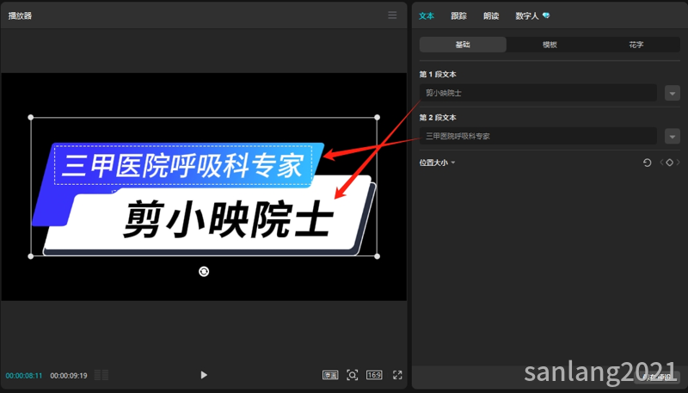Click bottom-left corner handle of text box
The width and height of the screenshot is (688, 393).
[x=31, y=256]
